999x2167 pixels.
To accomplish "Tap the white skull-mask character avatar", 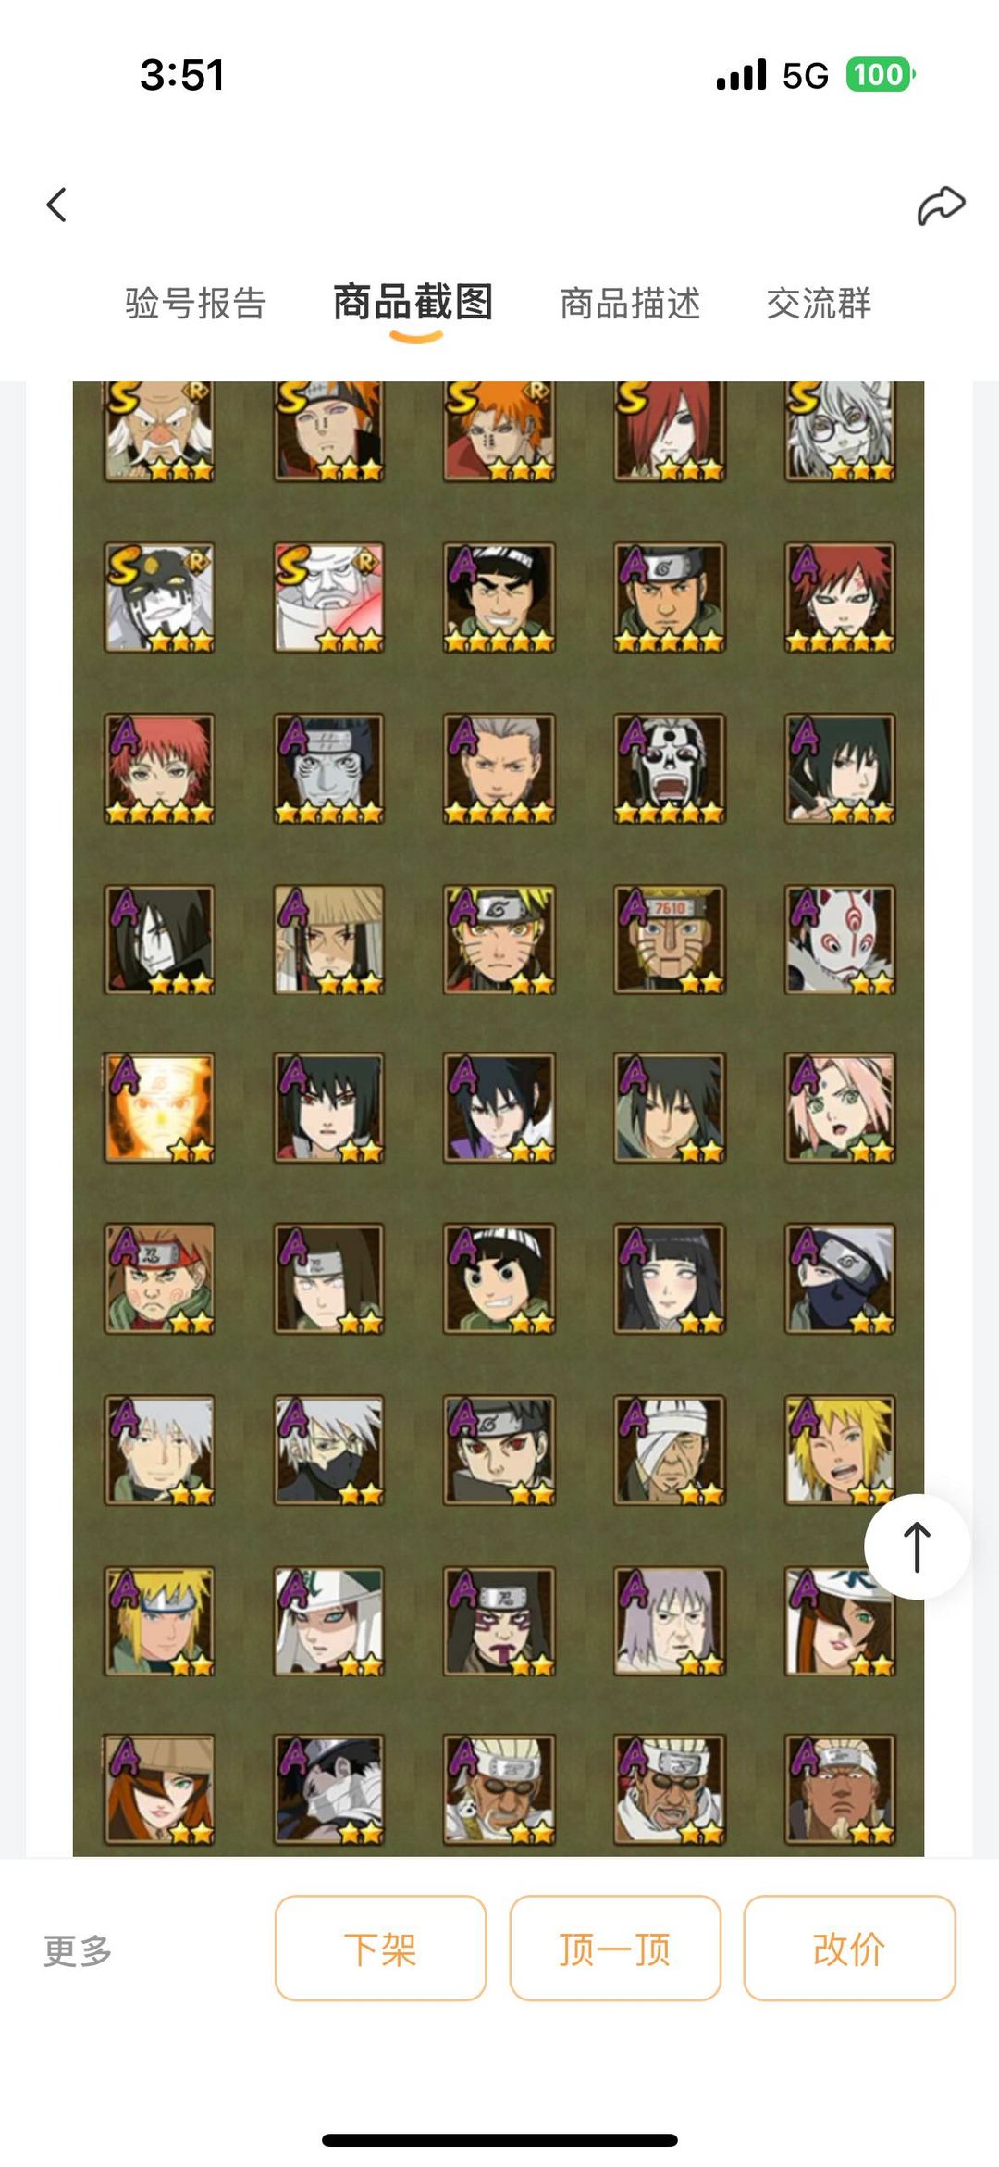I will (x=670, y=768).
